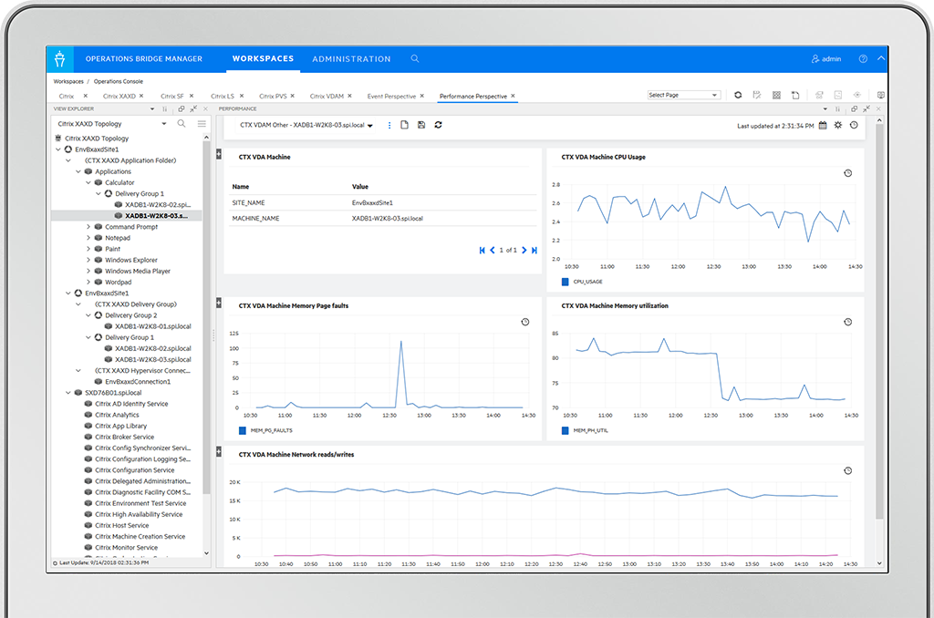This screenshot has width=934, height=618.
Task: Click the Performance panel vertical scrollbar
Action: [x=879, y=322]
